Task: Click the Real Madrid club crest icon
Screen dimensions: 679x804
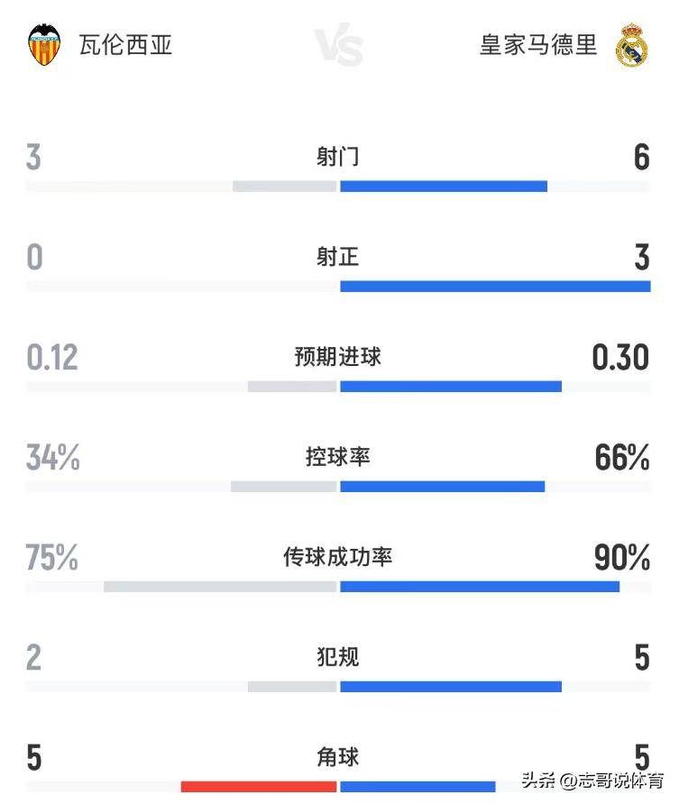Action: pyautogui.click(x=631, y=45)
